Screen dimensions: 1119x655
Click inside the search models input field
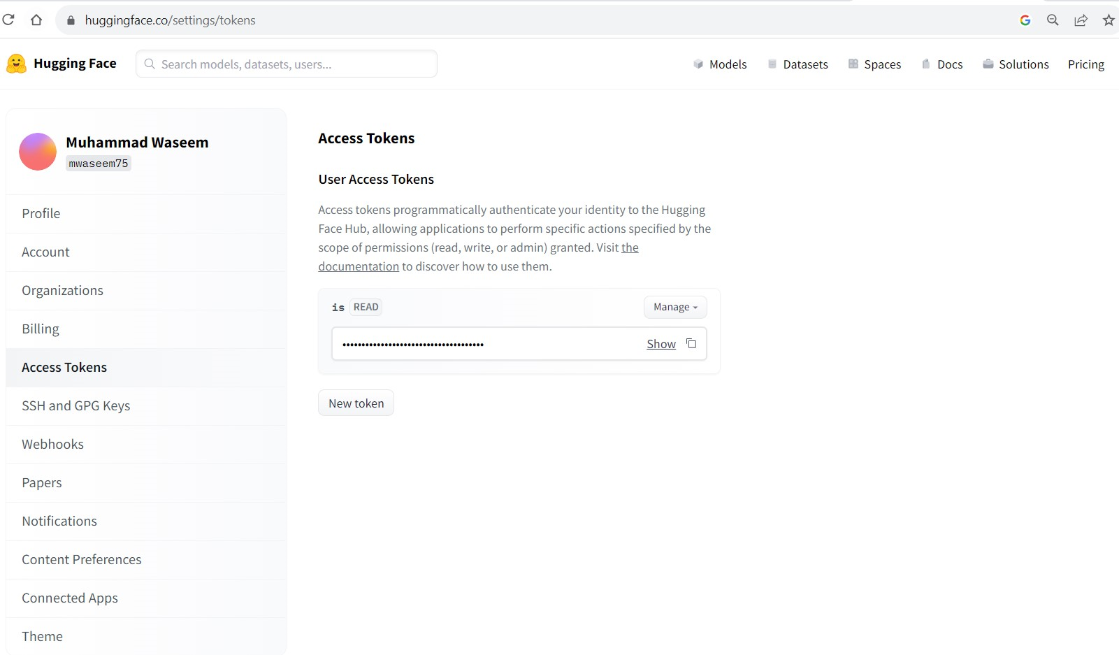[280, 64]
